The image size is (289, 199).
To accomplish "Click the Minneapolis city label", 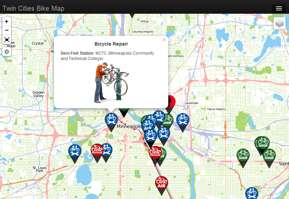I will click(129, 126).
